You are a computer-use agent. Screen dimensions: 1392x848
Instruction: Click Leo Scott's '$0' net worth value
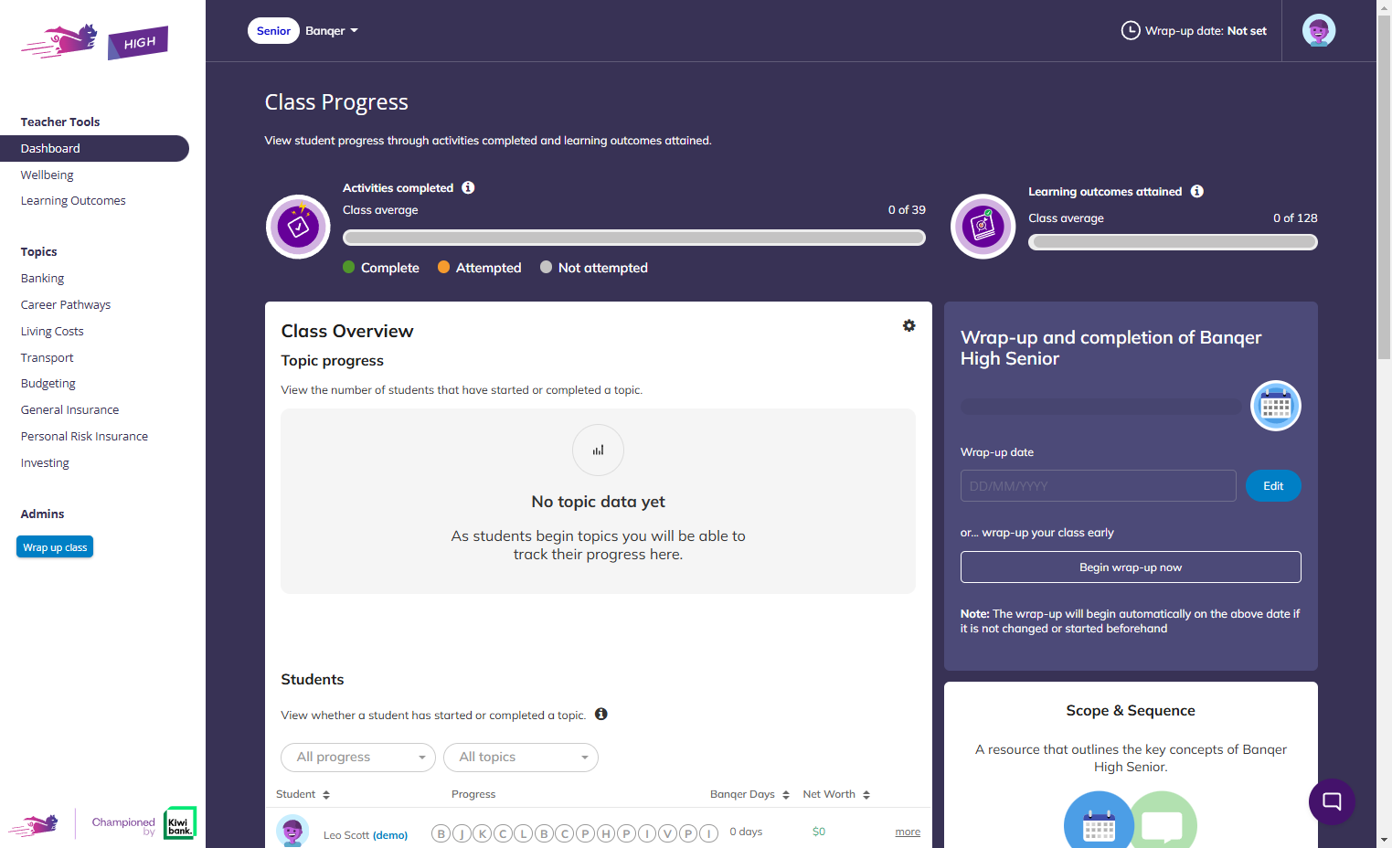point(819,832)
